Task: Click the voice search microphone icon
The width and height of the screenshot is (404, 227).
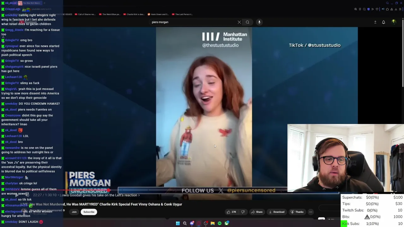Action: pos(259,22)
